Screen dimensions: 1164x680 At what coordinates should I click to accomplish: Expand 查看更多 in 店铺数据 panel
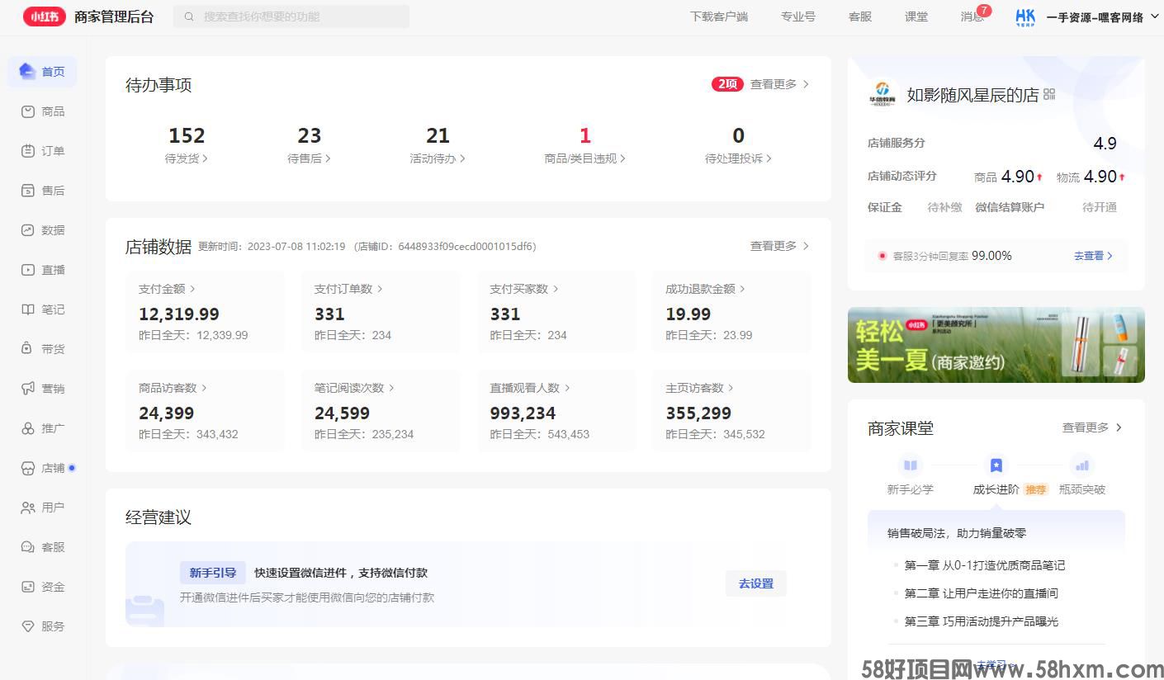pos(779,246)
